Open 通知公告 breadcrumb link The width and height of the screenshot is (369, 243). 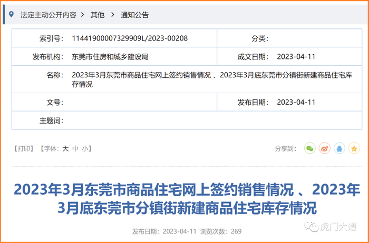coord(134,15)
